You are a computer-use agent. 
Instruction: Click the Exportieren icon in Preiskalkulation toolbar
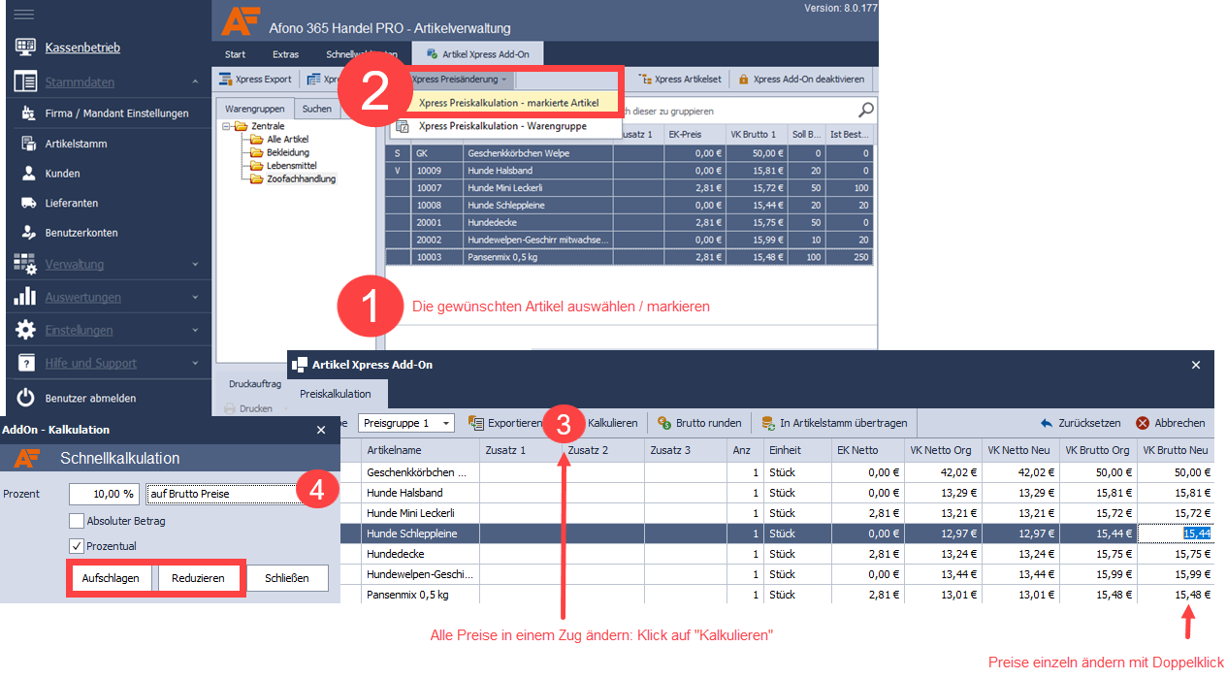click(x=476, y=423)
